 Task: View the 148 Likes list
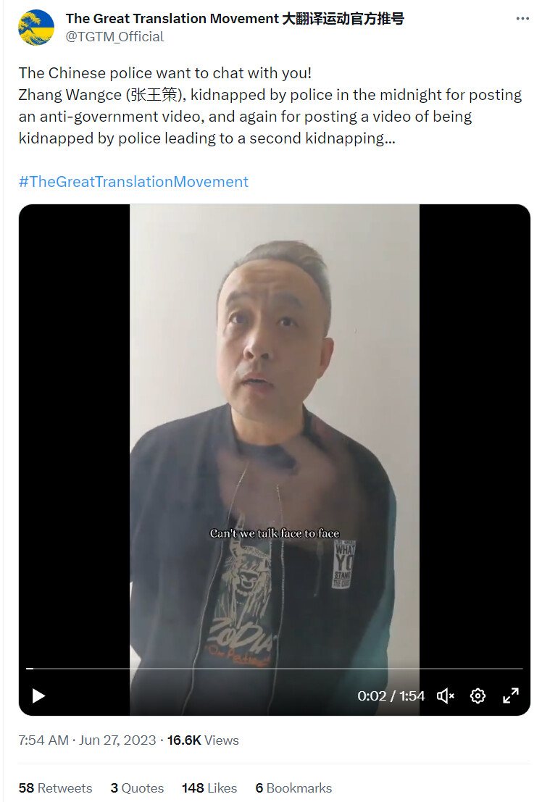pyautogui.click(x=209, y=788)
